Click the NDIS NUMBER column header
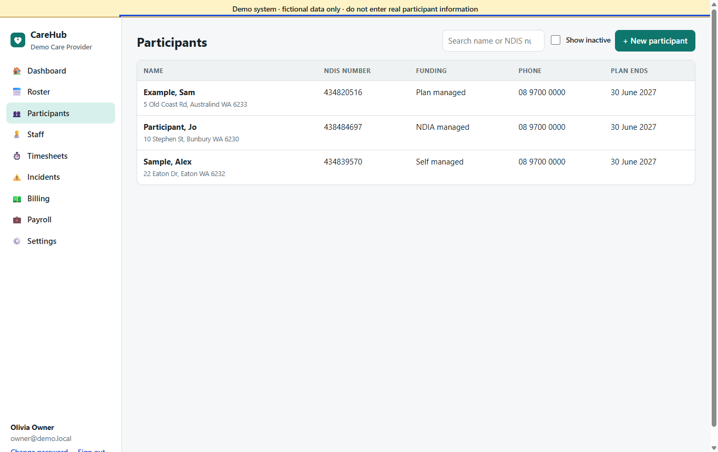 [347, 71]
